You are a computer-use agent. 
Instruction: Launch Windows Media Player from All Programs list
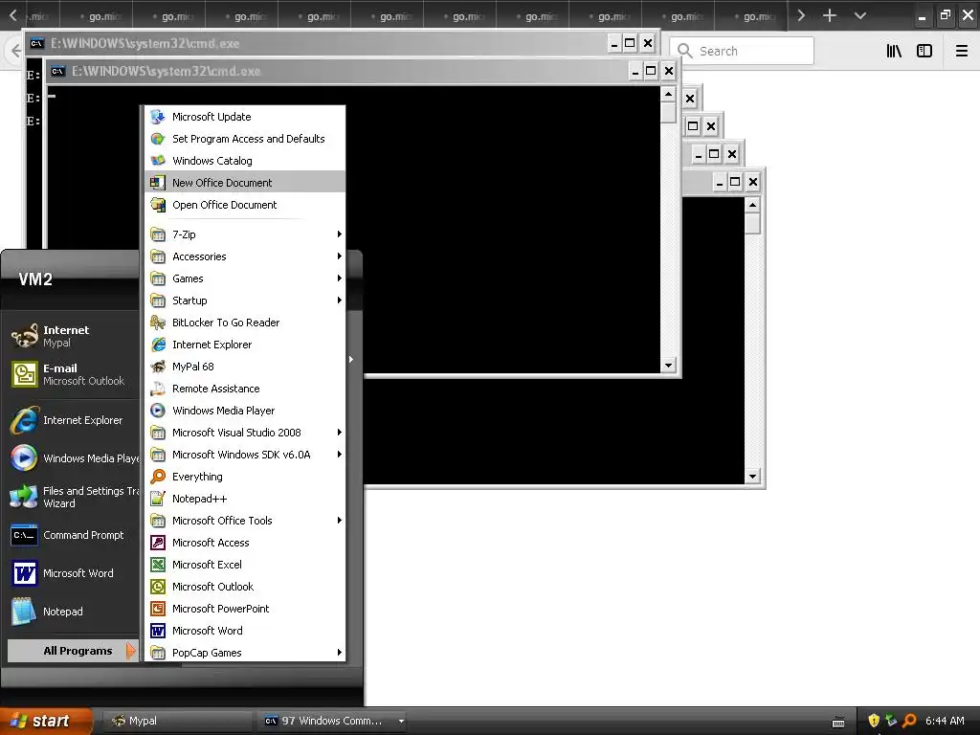point(245,411)
